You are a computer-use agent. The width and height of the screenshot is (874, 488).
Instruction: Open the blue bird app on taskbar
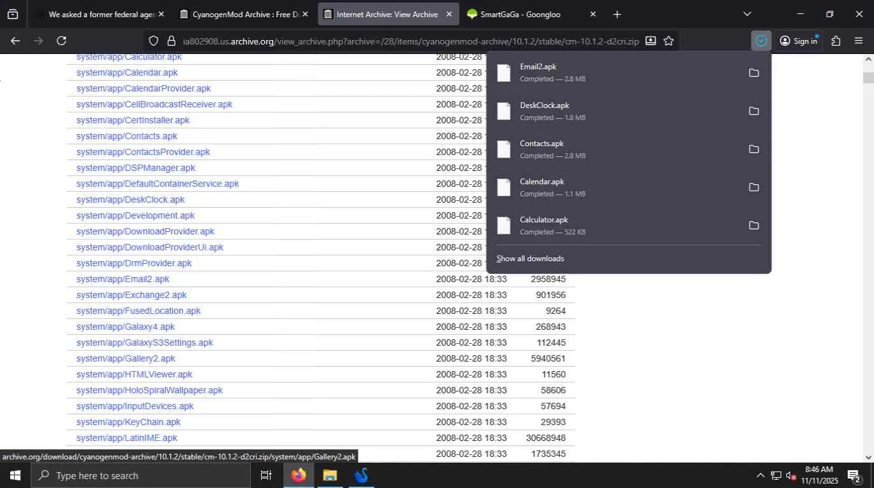(x=361, y=475)
